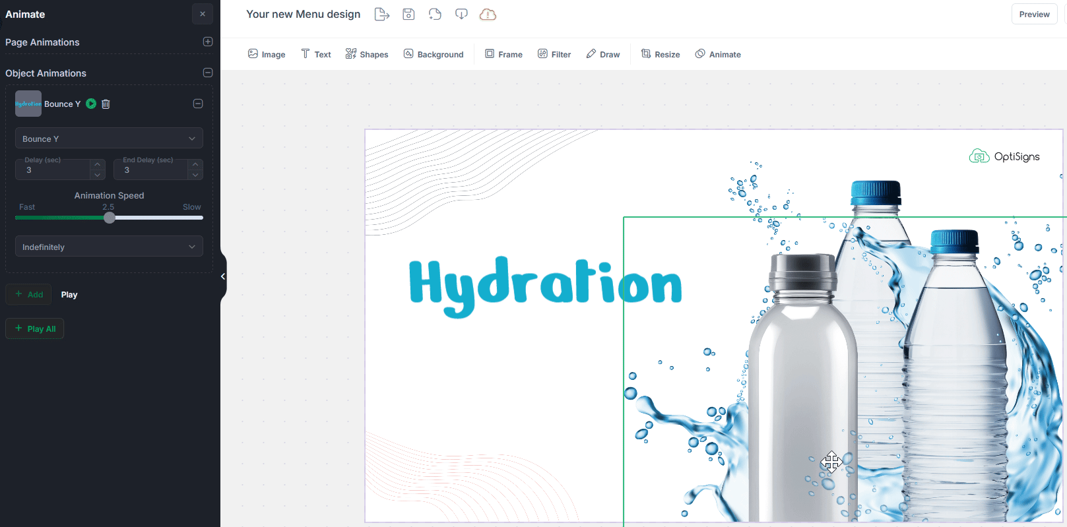
Task: Click the export design icon
Action: (382, 14)
